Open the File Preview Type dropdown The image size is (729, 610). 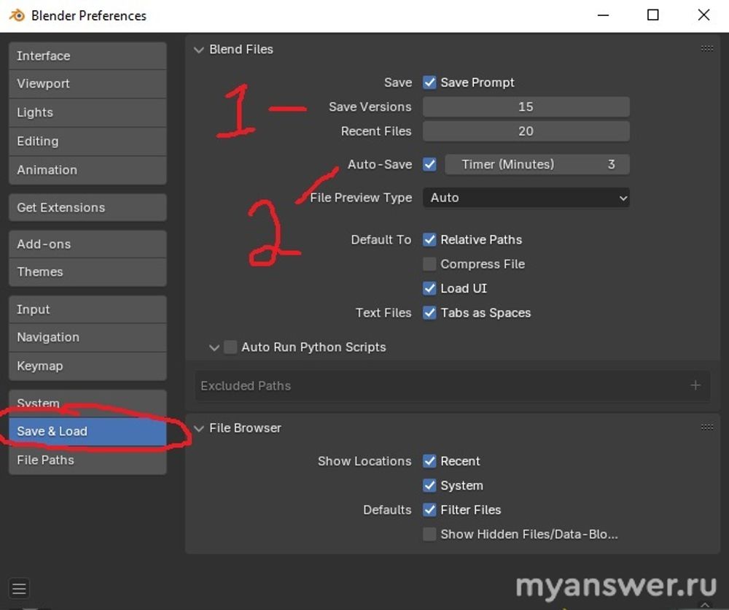pos(526,198)
